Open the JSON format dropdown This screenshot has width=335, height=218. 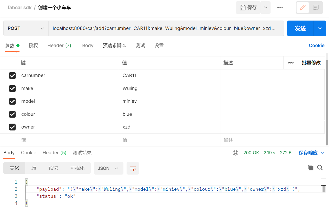pos(108,168)
